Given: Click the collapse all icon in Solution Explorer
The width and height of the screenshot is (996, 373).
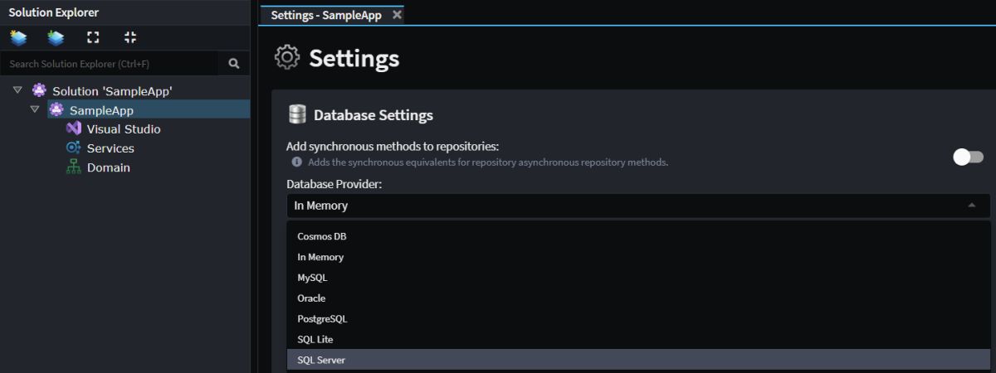Looking at the screenshot, I should [130, 37].
